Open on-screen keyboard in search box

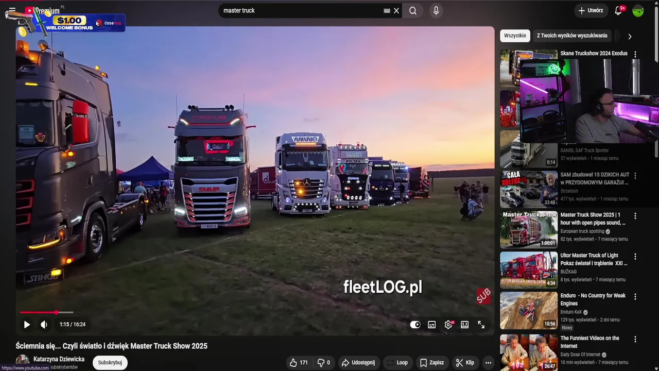[387, 10]
